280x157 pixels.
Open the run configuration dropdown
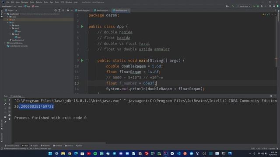[x=244, y=6]
